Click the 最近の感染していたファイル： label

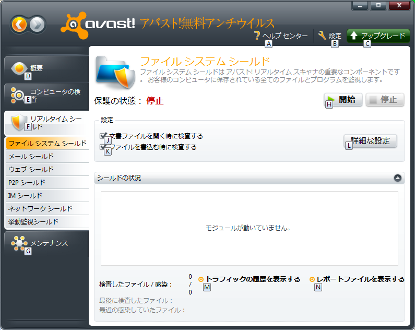(x=142, y=310)
